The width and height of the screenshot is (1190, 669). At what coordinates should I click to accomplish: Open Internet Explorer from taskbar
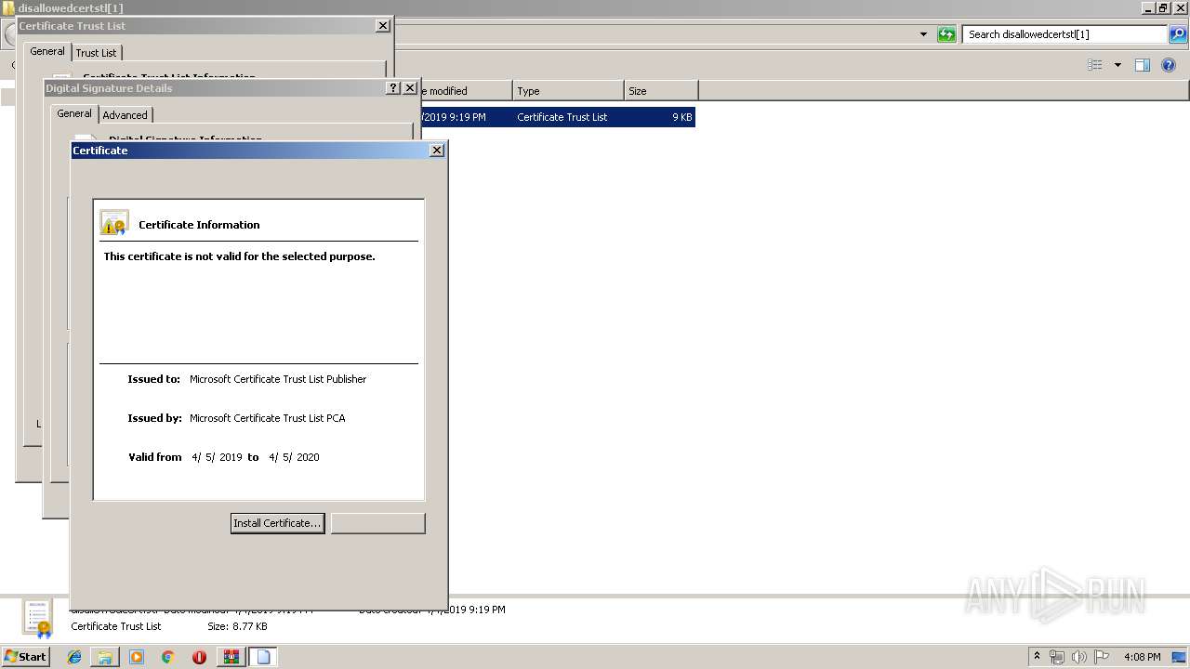tap(74, 657)
